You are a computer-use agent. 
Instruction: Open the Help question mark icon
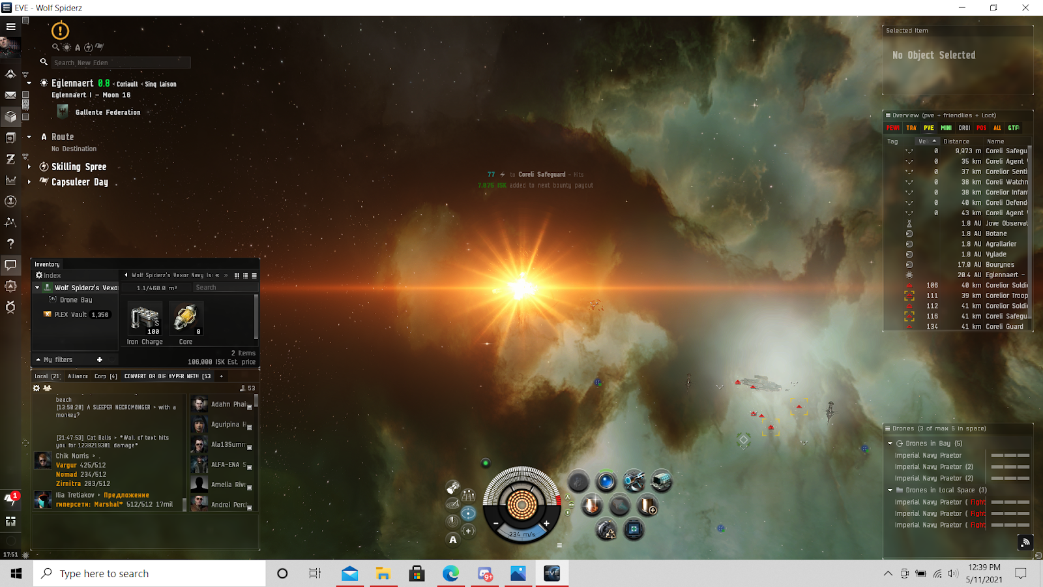pos(10,243)
